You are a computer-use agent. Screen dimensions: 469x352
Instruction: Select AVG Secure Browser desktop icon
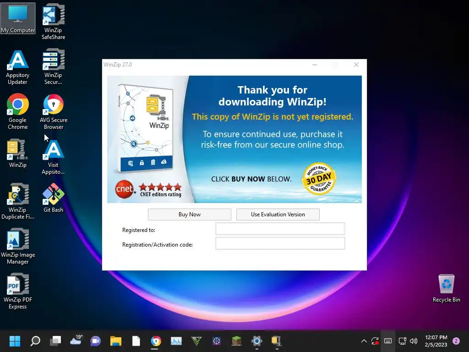[x=54, y=112]
